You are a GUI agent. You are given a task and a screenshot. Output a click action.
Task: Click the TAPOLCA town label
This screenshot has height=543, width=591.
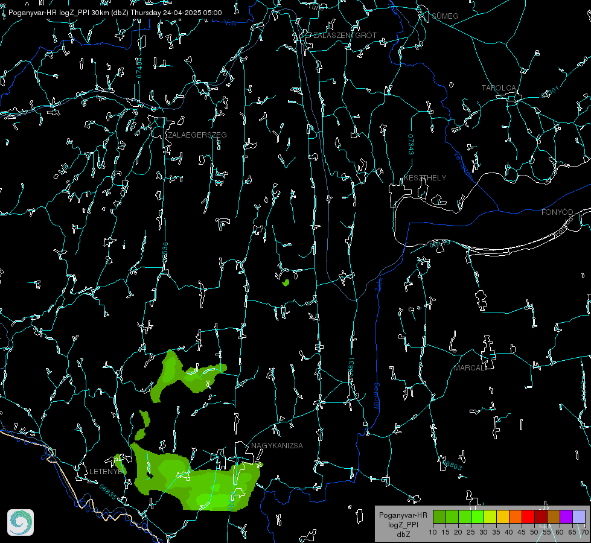[499, 87]
